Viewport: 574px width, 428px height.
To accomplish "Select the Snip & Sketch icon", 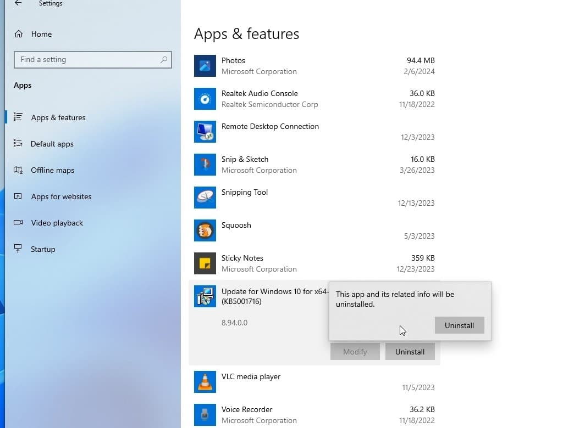I will 205,165.
